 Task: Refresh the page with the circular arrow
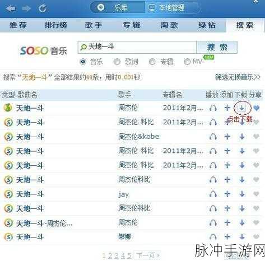click(43, 8)
